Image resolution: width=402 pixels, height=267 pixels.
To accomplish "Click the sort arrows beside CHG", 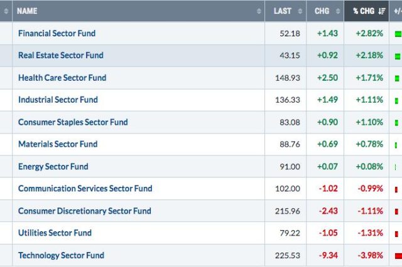I will [339, 11].
